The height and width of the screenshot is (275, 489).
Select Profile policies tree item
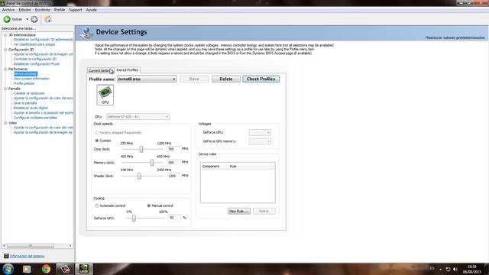(x=24, y=83)
